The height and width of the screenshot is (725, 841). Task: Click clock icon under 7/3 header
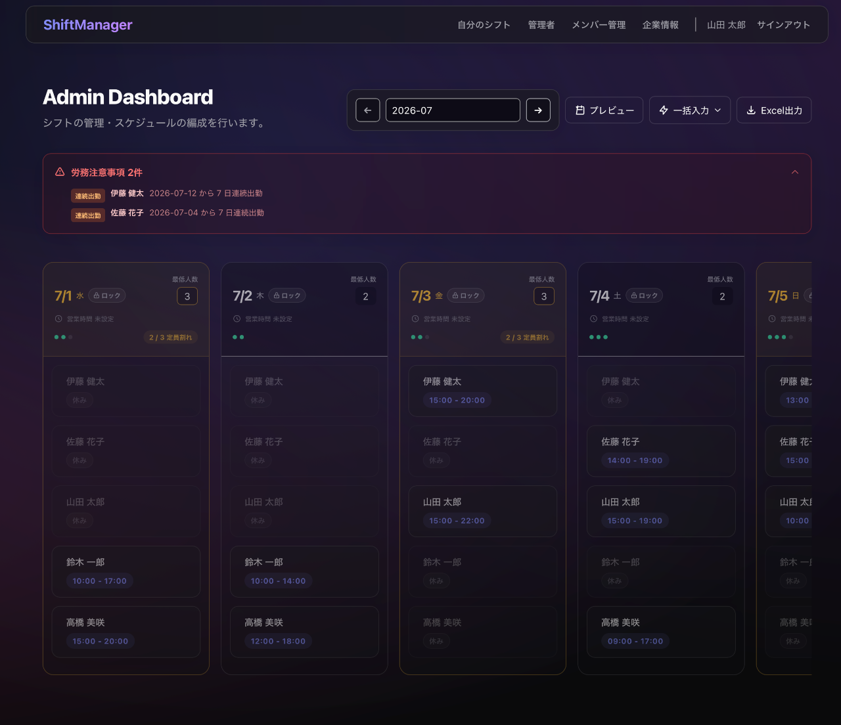(415, 319)
